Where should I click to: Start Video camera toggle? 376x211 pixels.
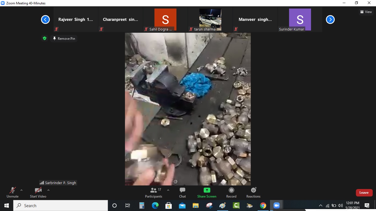pos(38,192)
